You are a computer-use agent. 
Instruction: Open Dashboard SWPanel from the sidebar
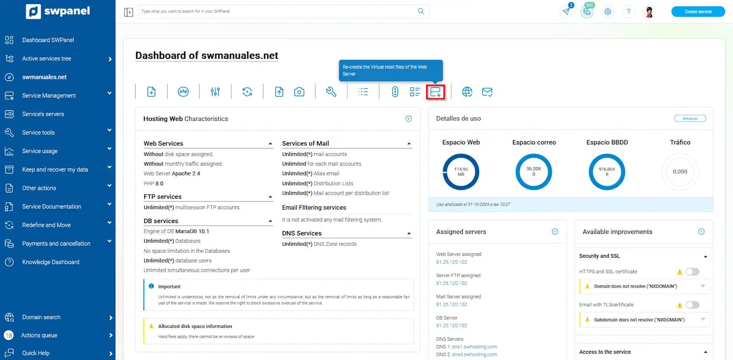[48, 40]
